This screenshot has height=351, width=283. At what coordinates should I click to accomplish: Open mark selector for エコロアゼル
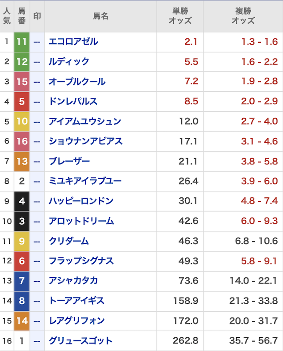pyautogui.click(x=37, y=42)
